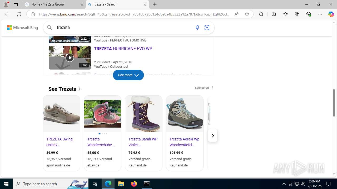The width and height of the screenshot is (337, 189).
Task: Open the terminal window taskbar icon
Action: point(147,184)
